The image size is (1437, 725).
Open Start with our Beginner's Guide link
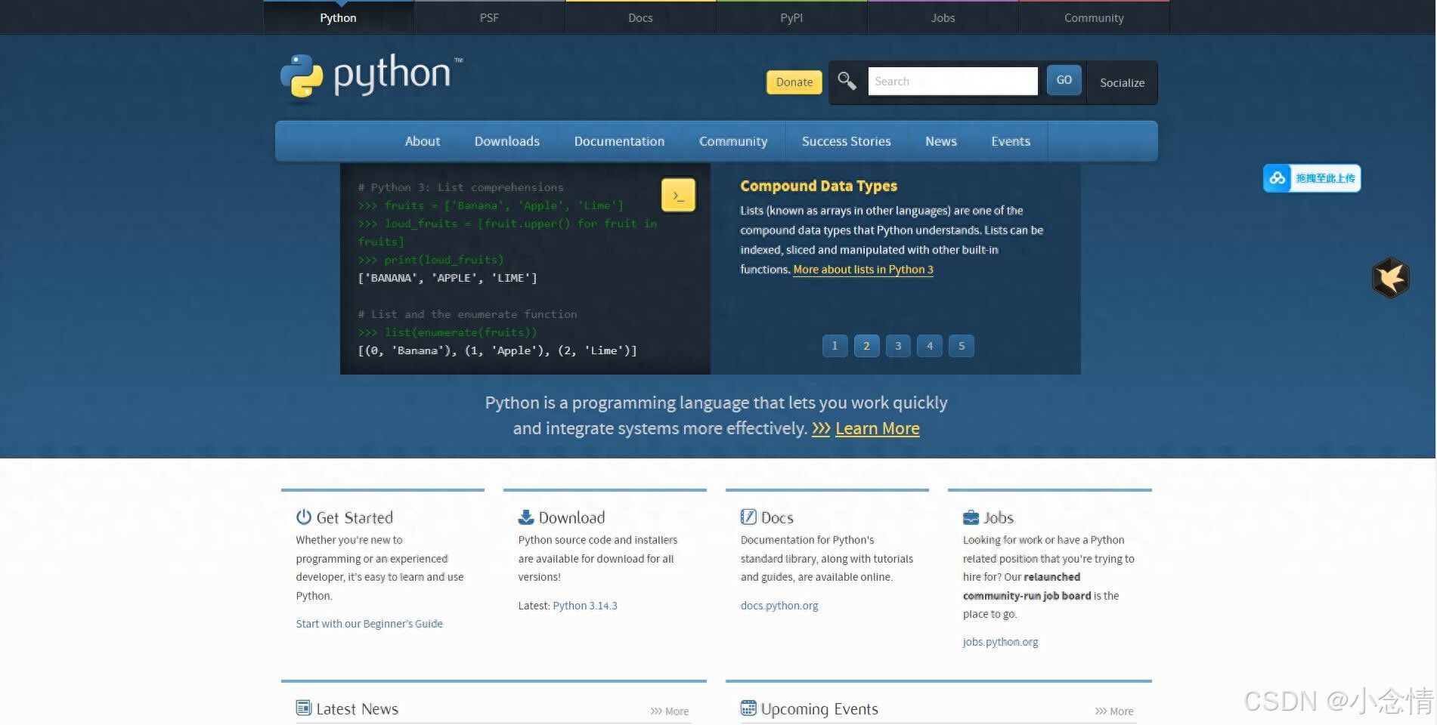(x=370, y=624)
